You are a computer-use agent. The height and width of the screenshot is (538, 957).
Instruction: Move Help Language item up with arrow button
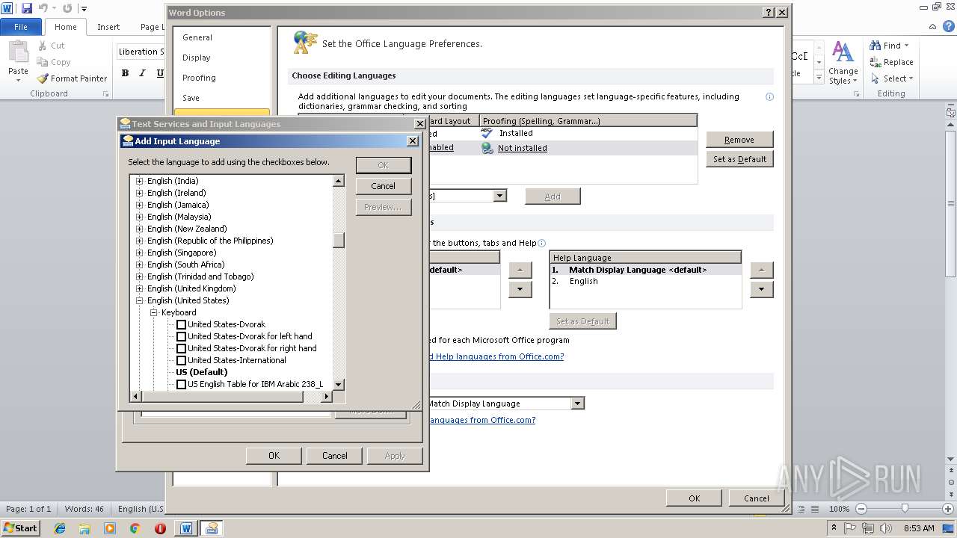click(x=761, y=270)
